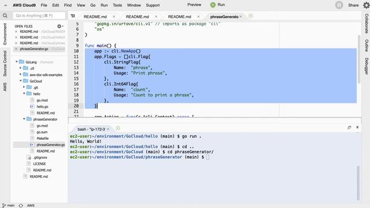This screenshot has height=208, width=370.
Task: Click the sync refresh icon in status bar
Action: (21, 206)
